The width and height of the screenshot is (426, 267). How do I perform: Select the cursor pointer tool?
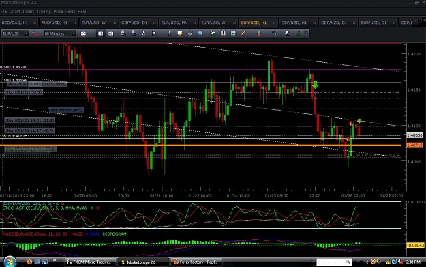[144, 33]
